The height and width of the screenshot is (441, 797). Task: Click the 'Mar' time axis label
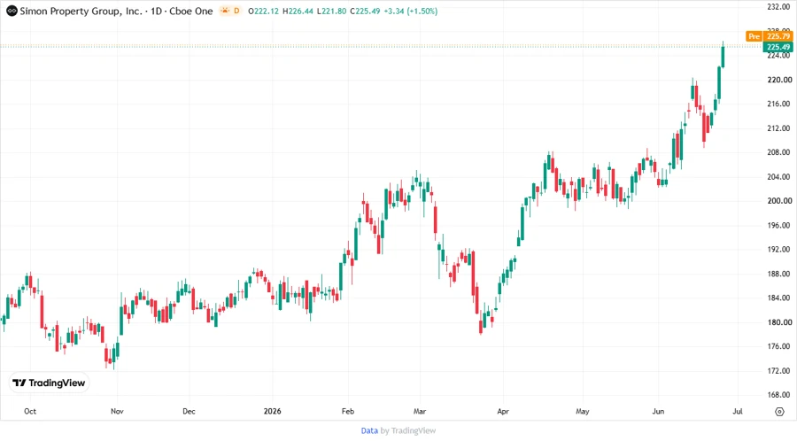pos(420,411)
